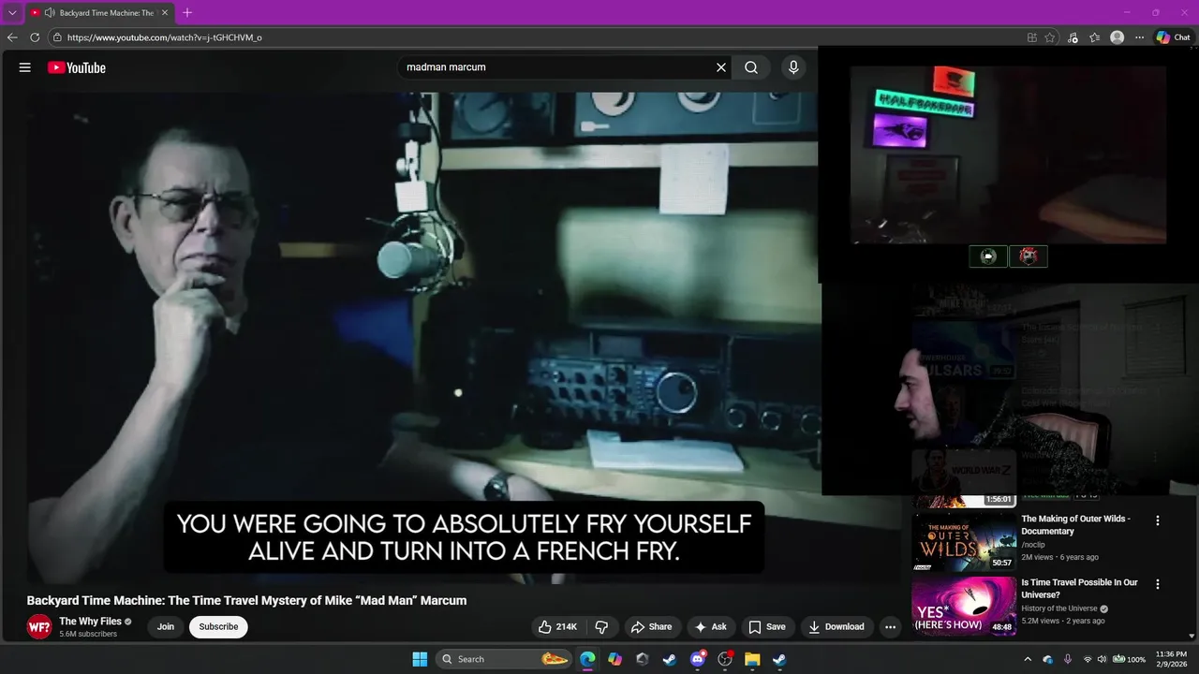
Task: Open options for The Making of Outer Wilds
Action: (x=1158, y=520)
